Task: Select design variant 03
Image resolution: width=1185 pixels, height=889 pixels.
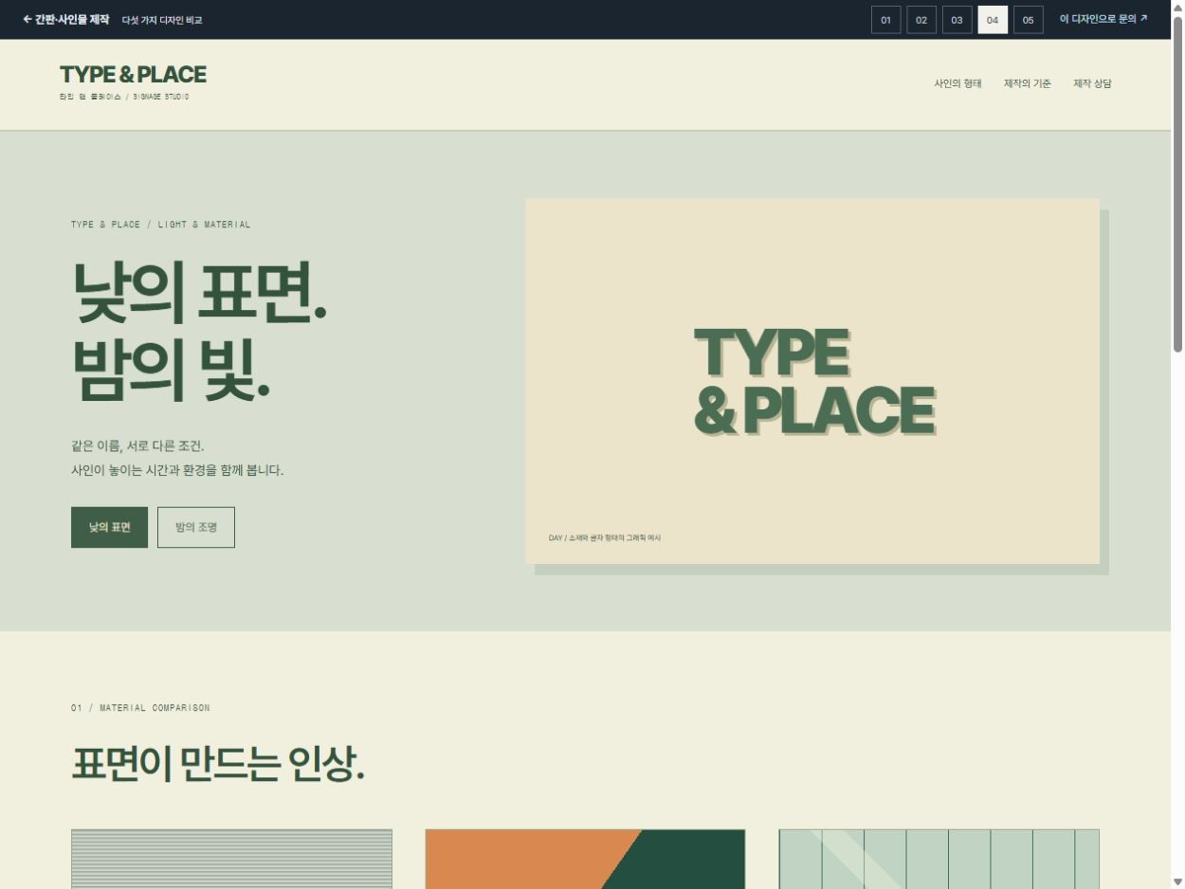Action: coord(957,20)
